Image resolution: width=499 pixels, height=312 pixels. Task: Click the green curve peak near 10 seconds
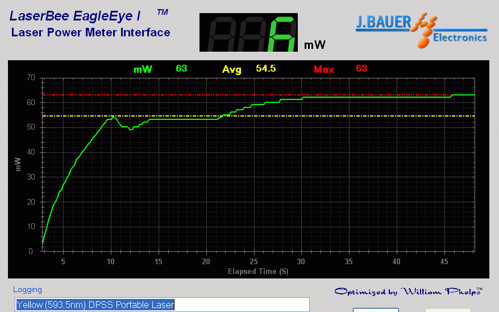114,117
